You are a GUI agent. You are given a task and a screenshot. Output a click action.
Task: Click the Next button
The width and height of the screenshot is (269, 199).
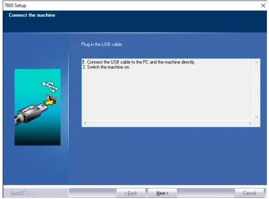pyautogui.click(x=162, y=193)
